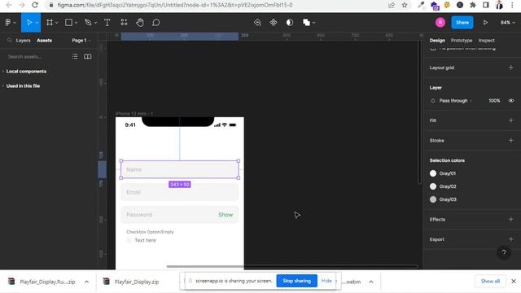Switch to the Layers tab

[23, 40]
